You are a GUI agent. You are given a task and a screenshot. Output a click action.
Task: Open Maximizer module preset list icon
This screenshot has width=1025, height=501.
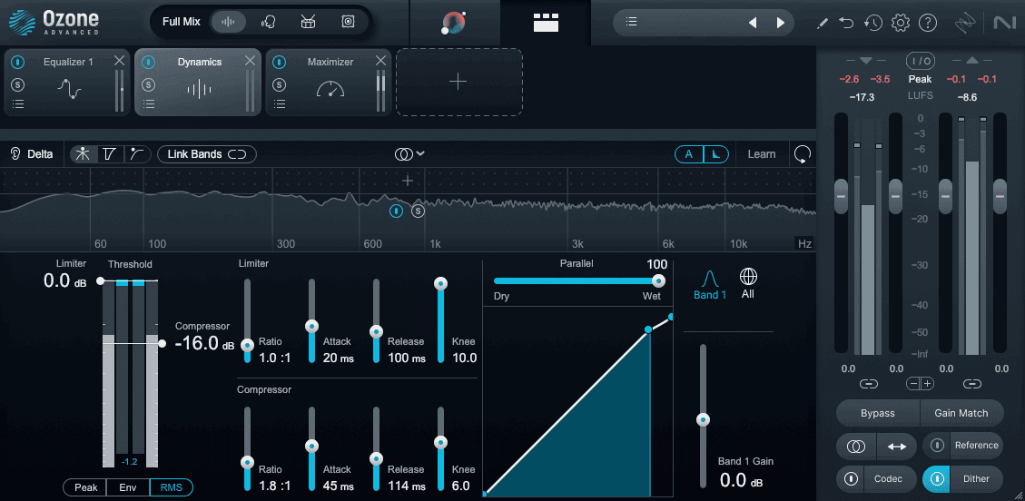click(280, 103)
